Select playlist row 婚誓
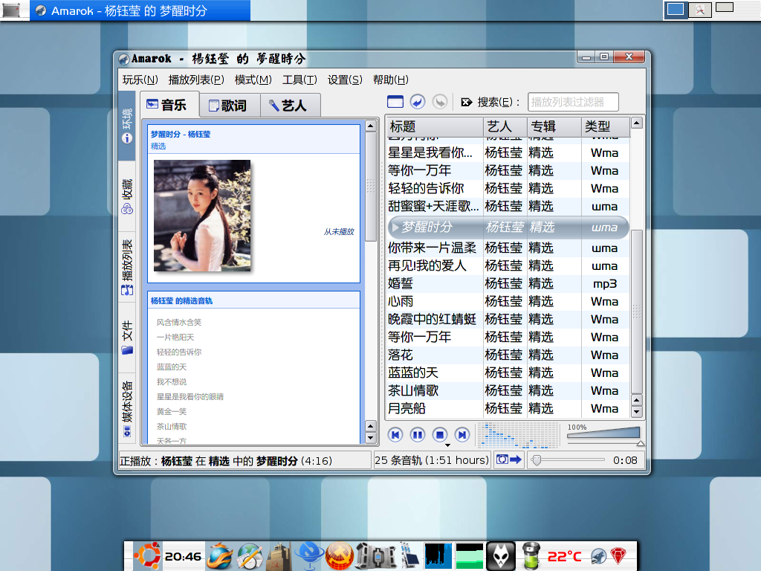The width and height of the screenshot is (761, 571). tap(508, 283)
